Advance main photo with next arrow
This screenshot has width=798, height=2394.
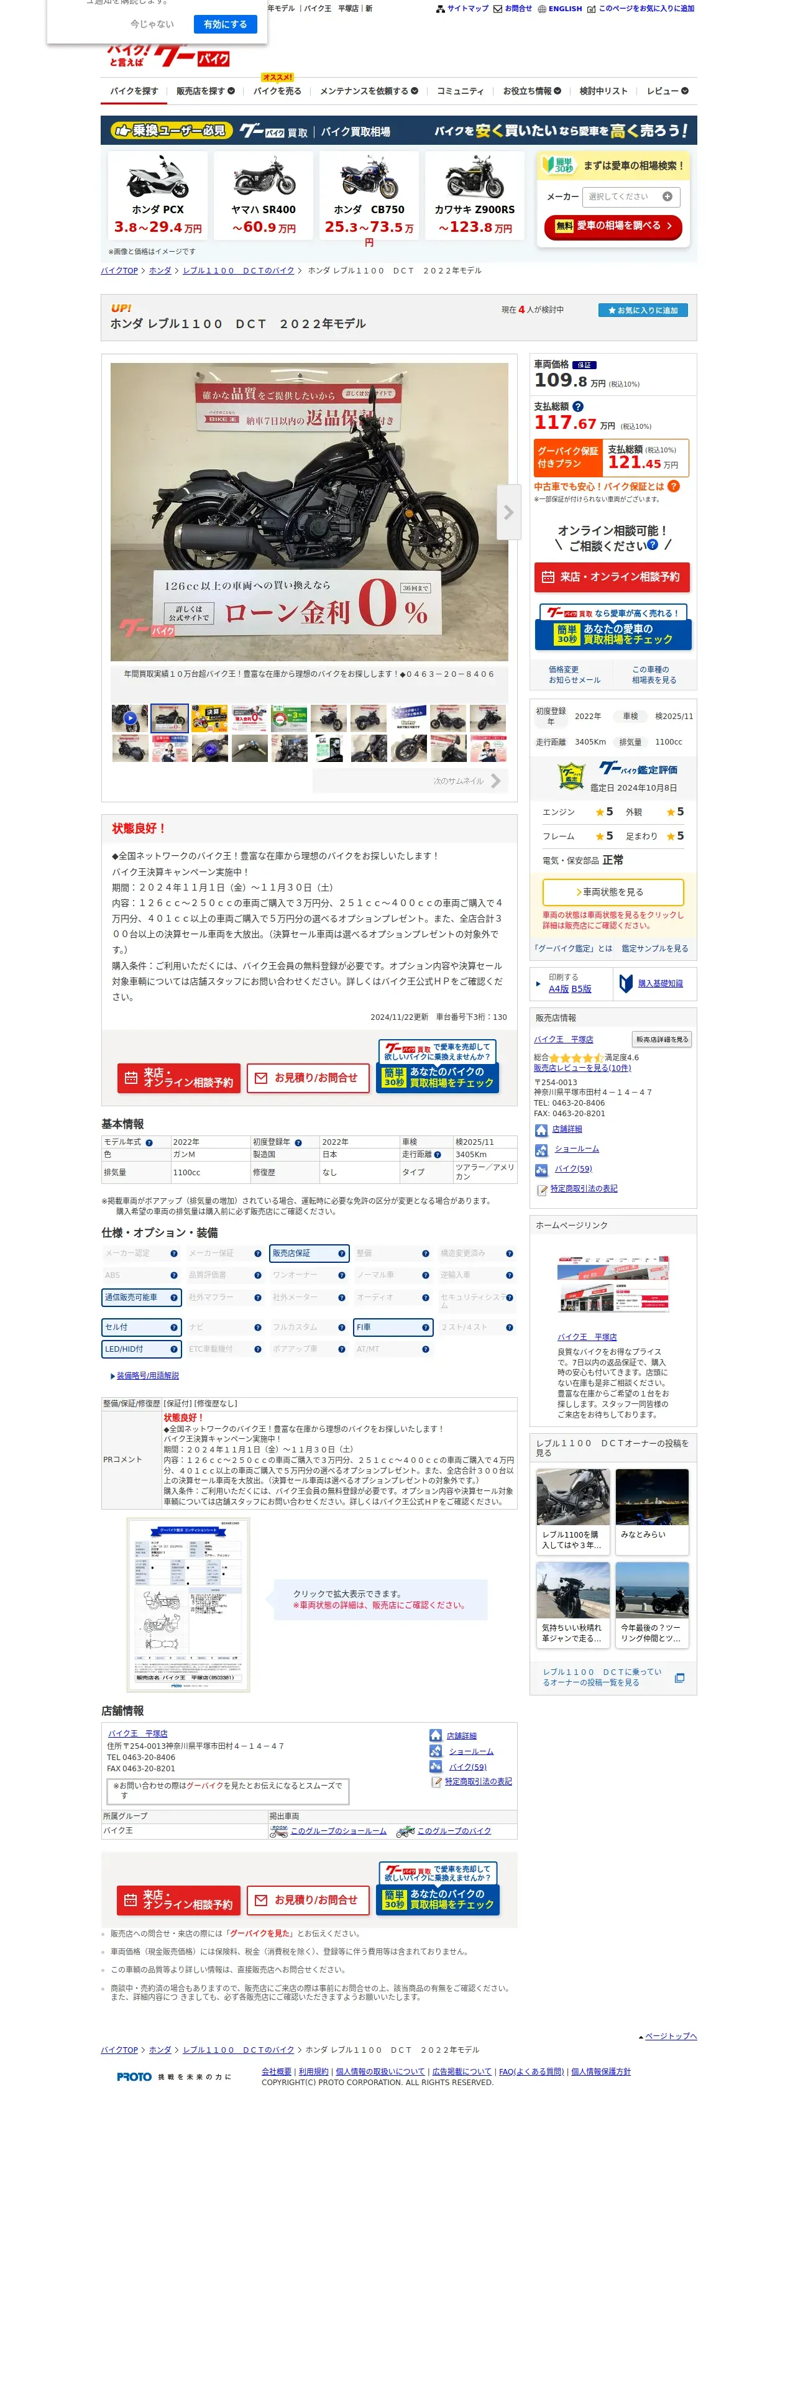coord(508,512)
